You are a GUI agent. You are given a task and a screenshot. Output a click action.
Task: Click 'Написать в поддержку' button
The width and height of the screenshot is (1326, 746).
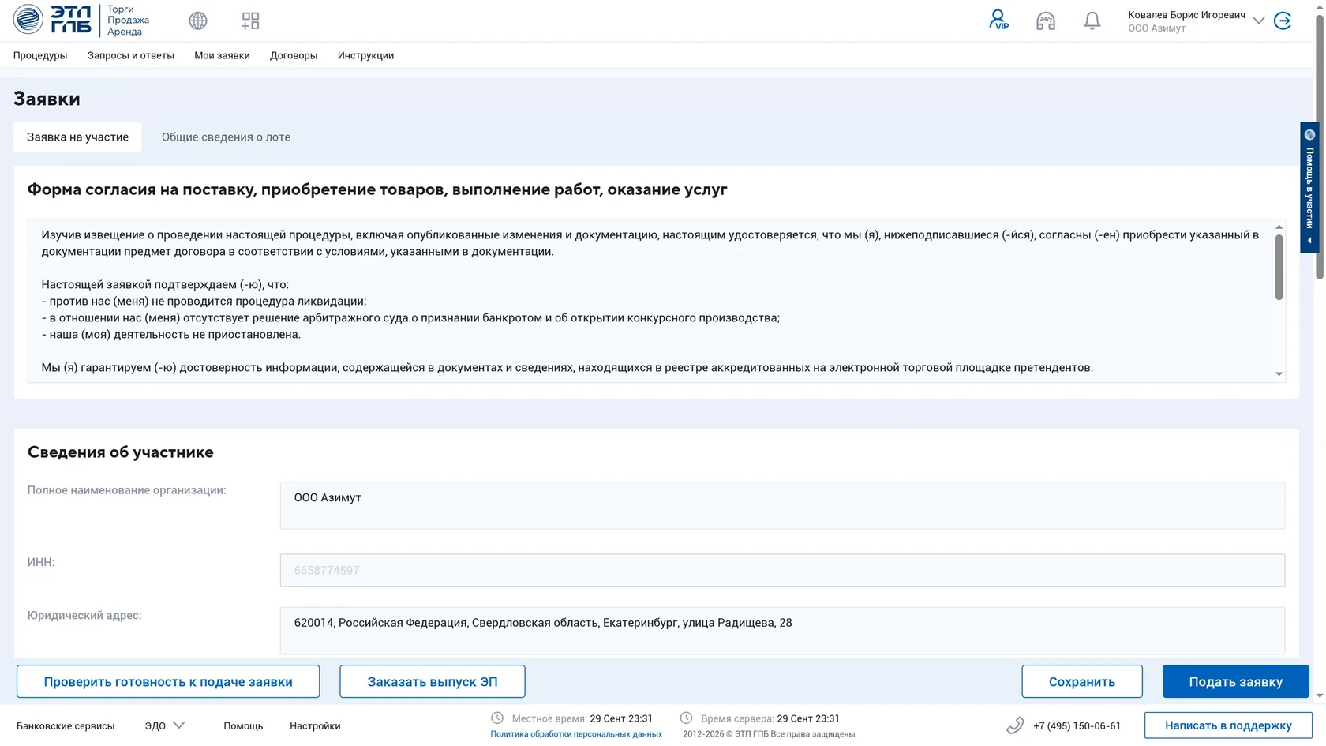click(x=1228, y=725)
